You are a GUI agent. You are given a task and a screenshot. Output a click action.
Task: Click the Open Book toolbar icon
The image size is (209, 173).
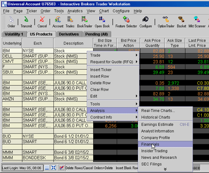click(102, 22)
